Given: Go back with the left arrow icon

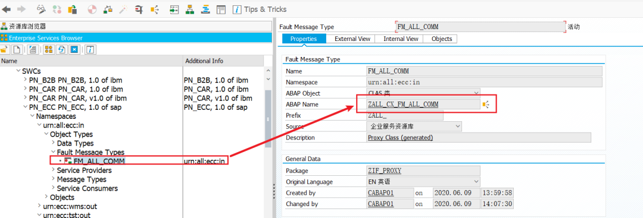Looking at the screenshot, I should [7, 9].
